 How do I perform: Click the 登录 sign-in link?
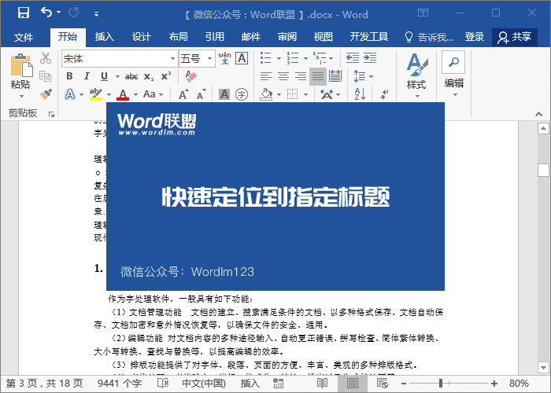coord(475,36)
